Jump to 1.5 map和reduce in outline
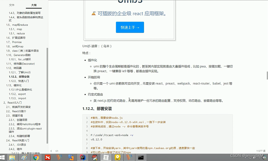Screen dimensions: 268x161 [x=17, y=25]
